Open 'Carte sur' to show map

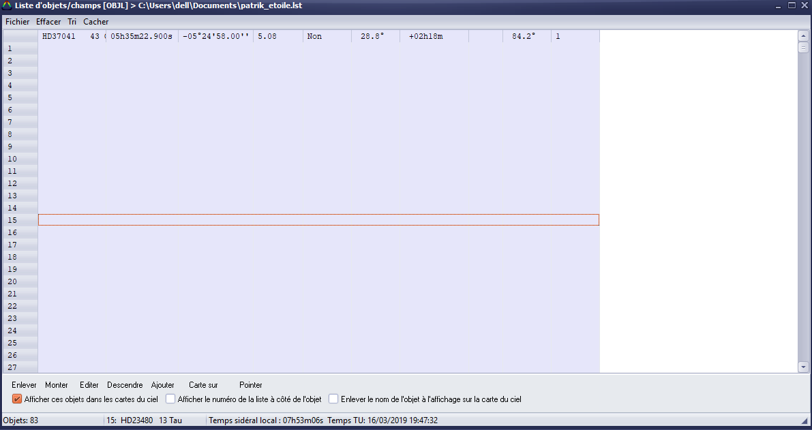click(203, 385)
